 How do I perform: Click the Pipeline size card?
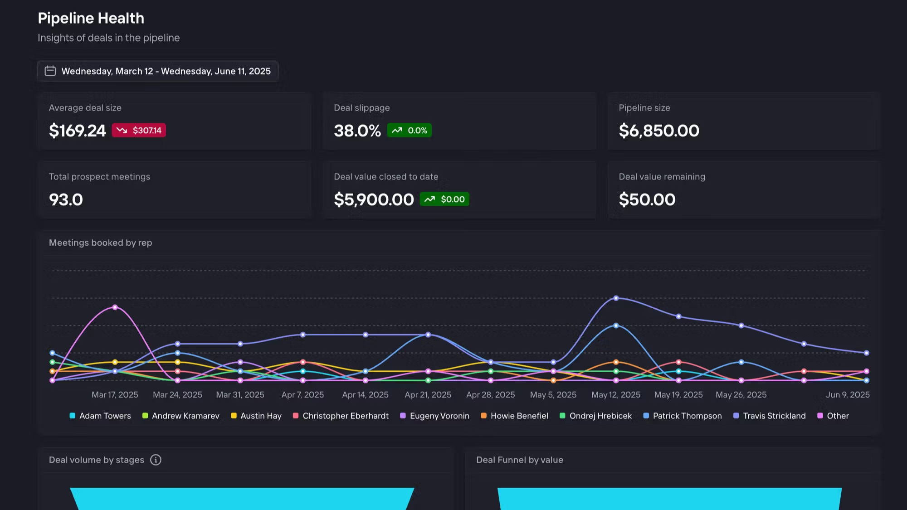tap(744, 121)
